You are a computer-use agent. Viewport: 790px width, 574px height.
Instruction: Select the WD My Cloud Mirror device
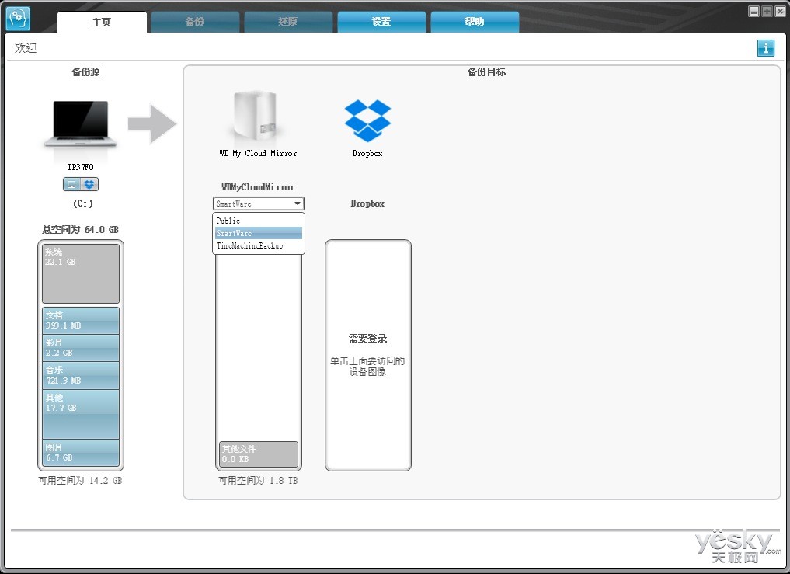(257, 118)
